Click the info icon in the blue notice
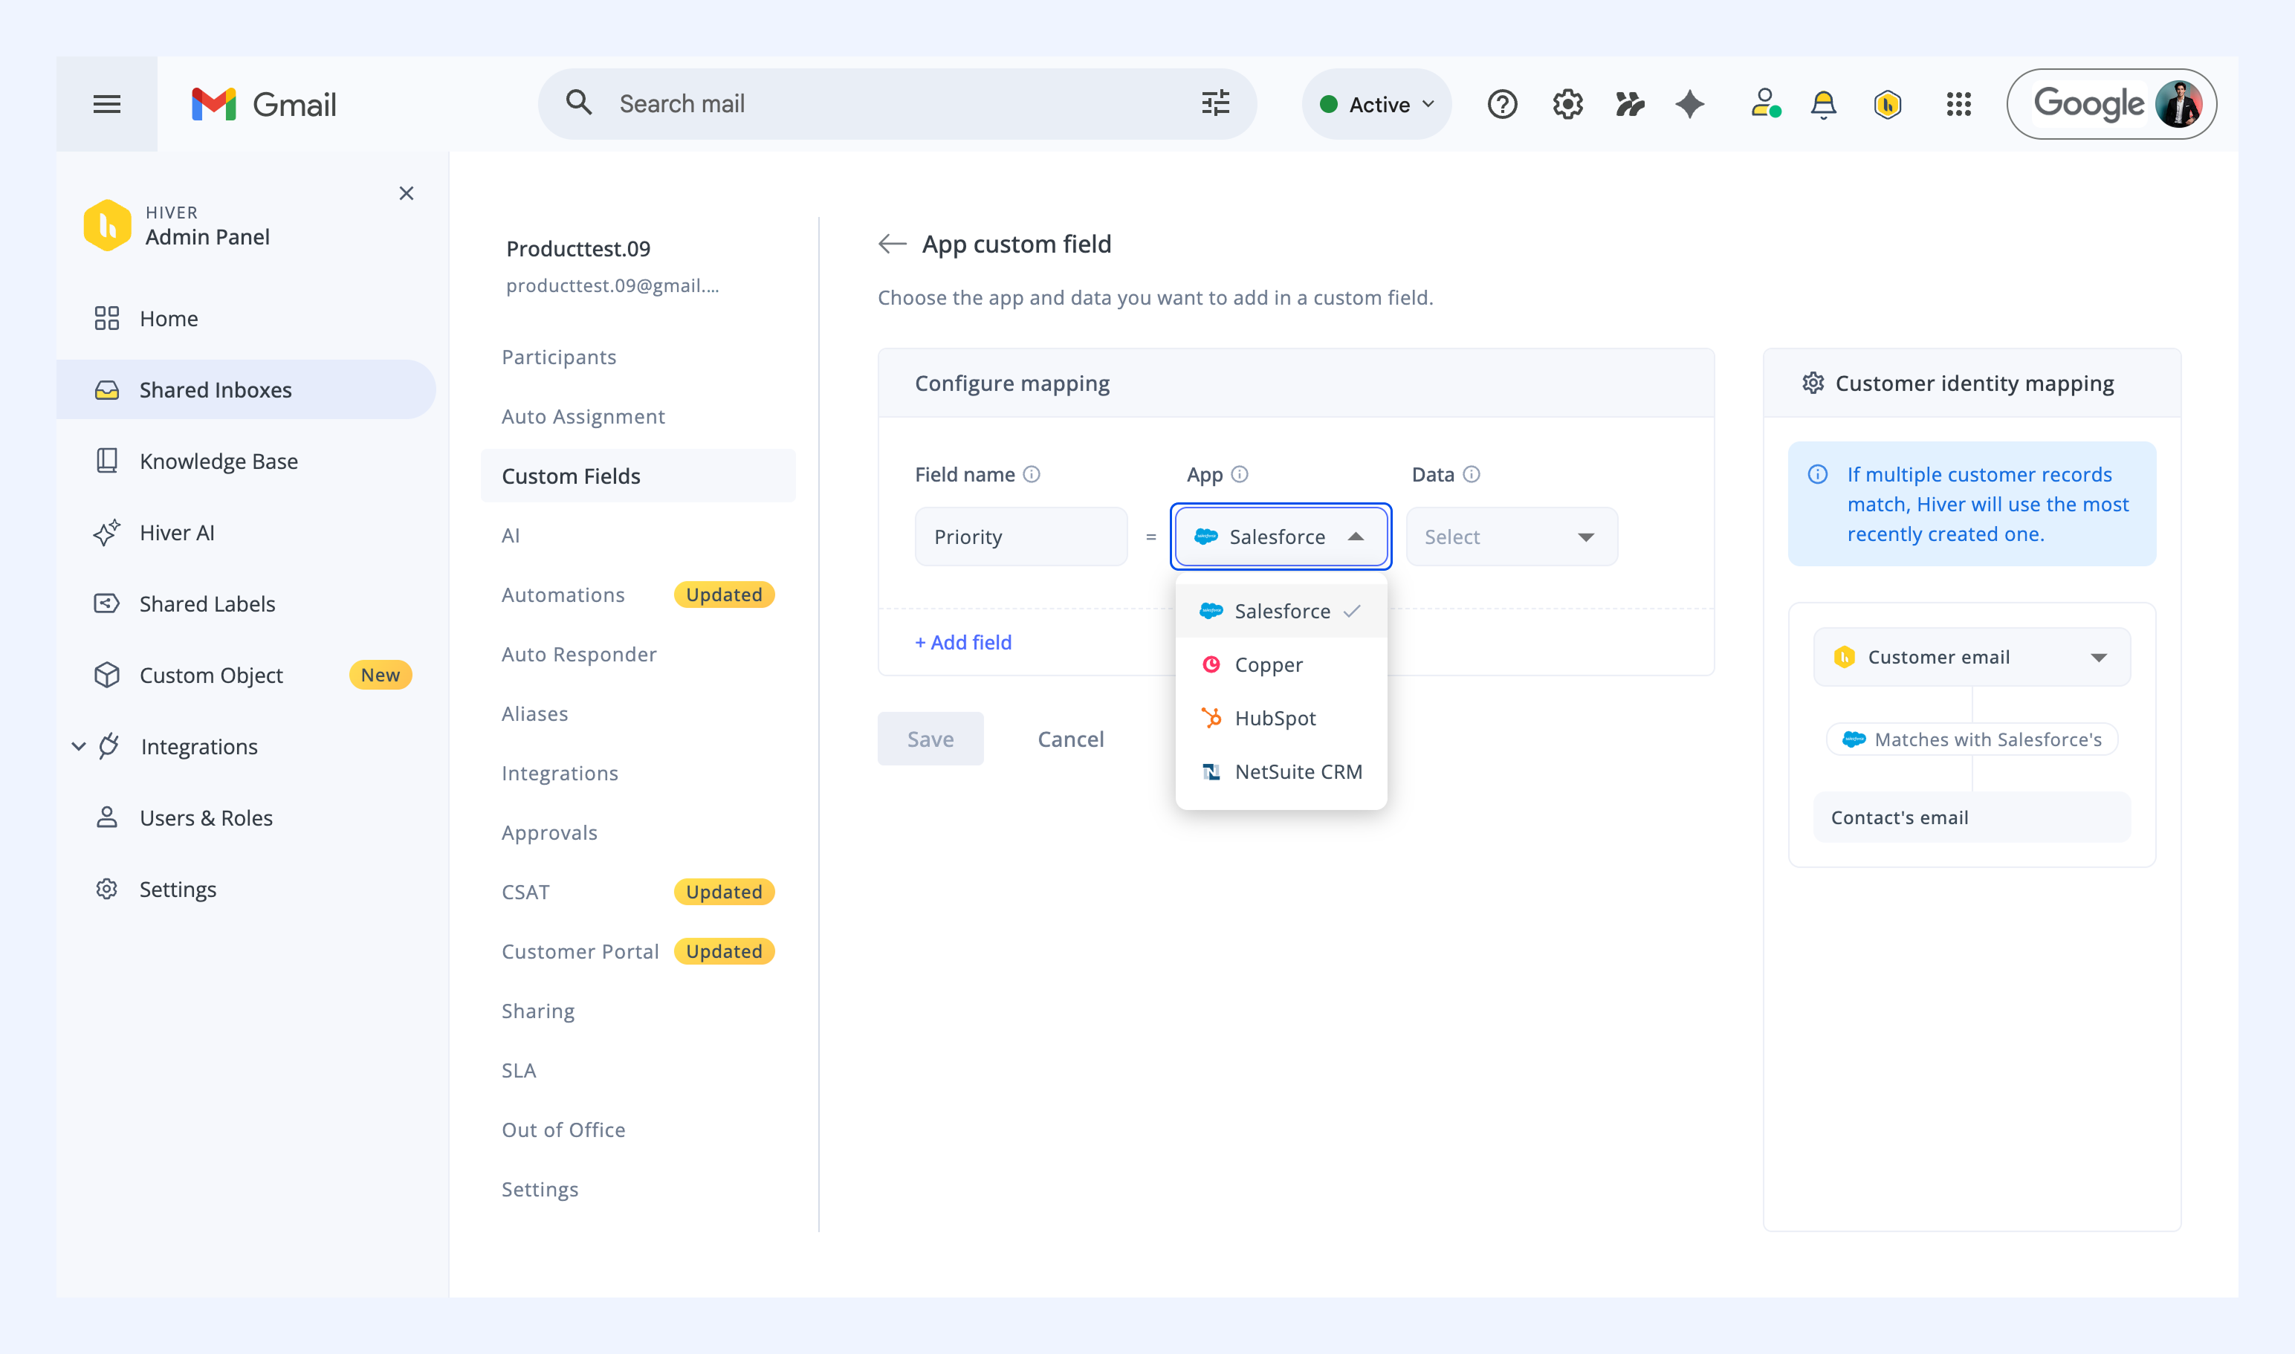 point(1817,474)
